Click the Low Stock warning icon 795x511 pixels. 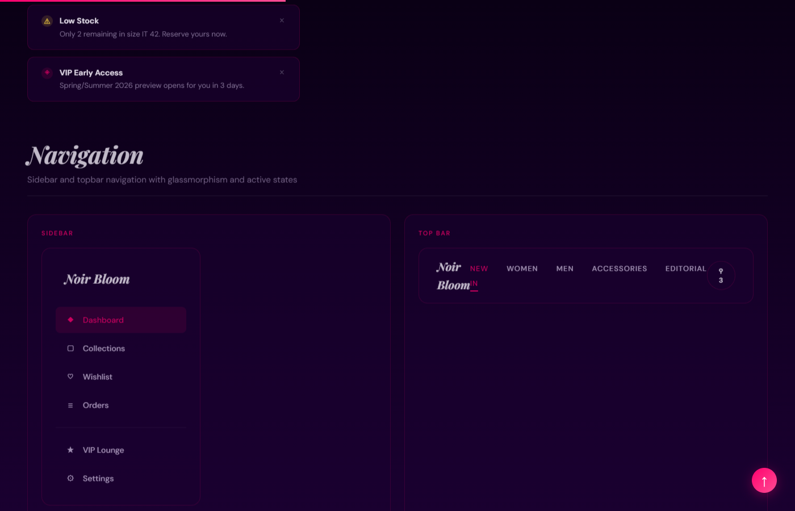47,21
